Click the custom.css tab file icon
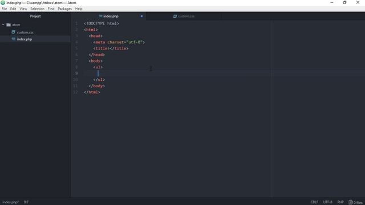 coord(175,17)
